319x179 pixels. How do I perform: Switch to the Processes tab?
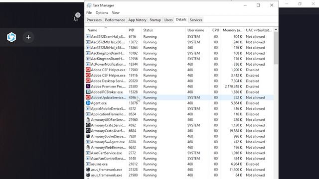(x=94, y=20)
